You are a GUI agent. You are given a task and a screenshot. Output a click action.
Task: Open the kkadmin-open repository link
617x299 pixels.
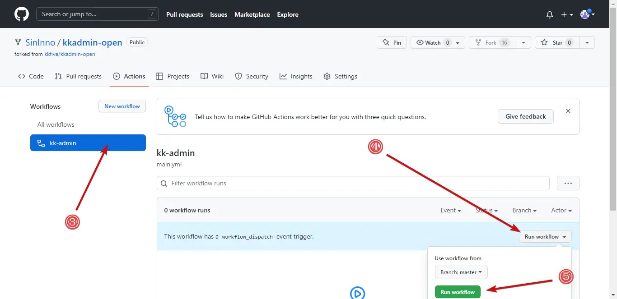click(x=92, y=42)
